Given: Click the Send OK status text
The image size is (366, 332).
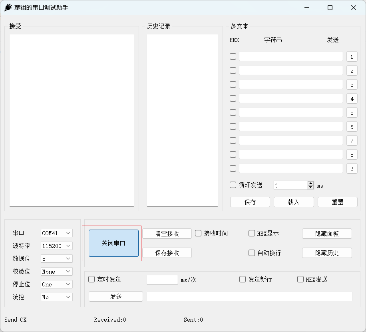Looking at the screenshot, I should pos(16,320).
